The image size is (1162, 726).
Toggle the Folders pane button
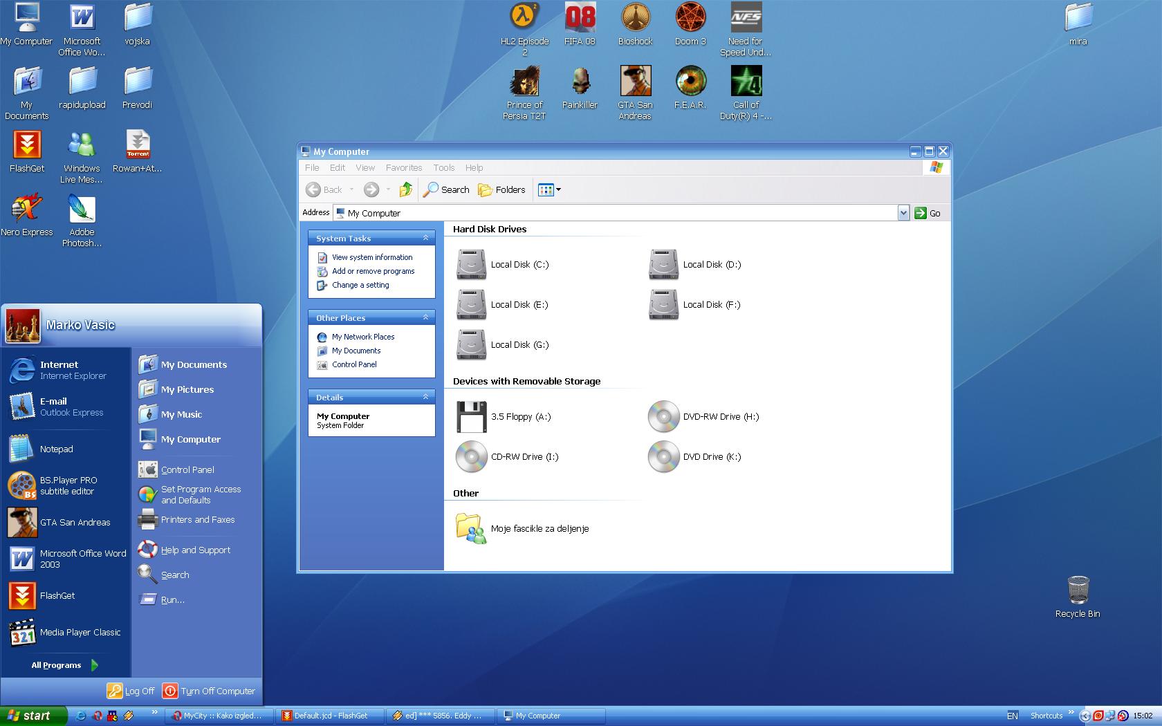point(502,189)
